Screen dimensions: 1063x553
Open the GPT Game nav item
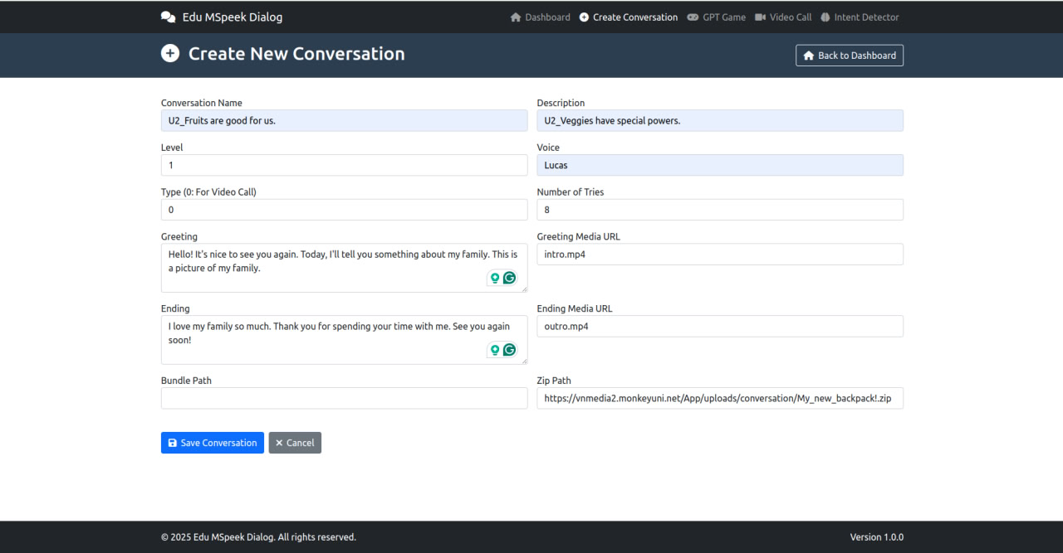717,17
